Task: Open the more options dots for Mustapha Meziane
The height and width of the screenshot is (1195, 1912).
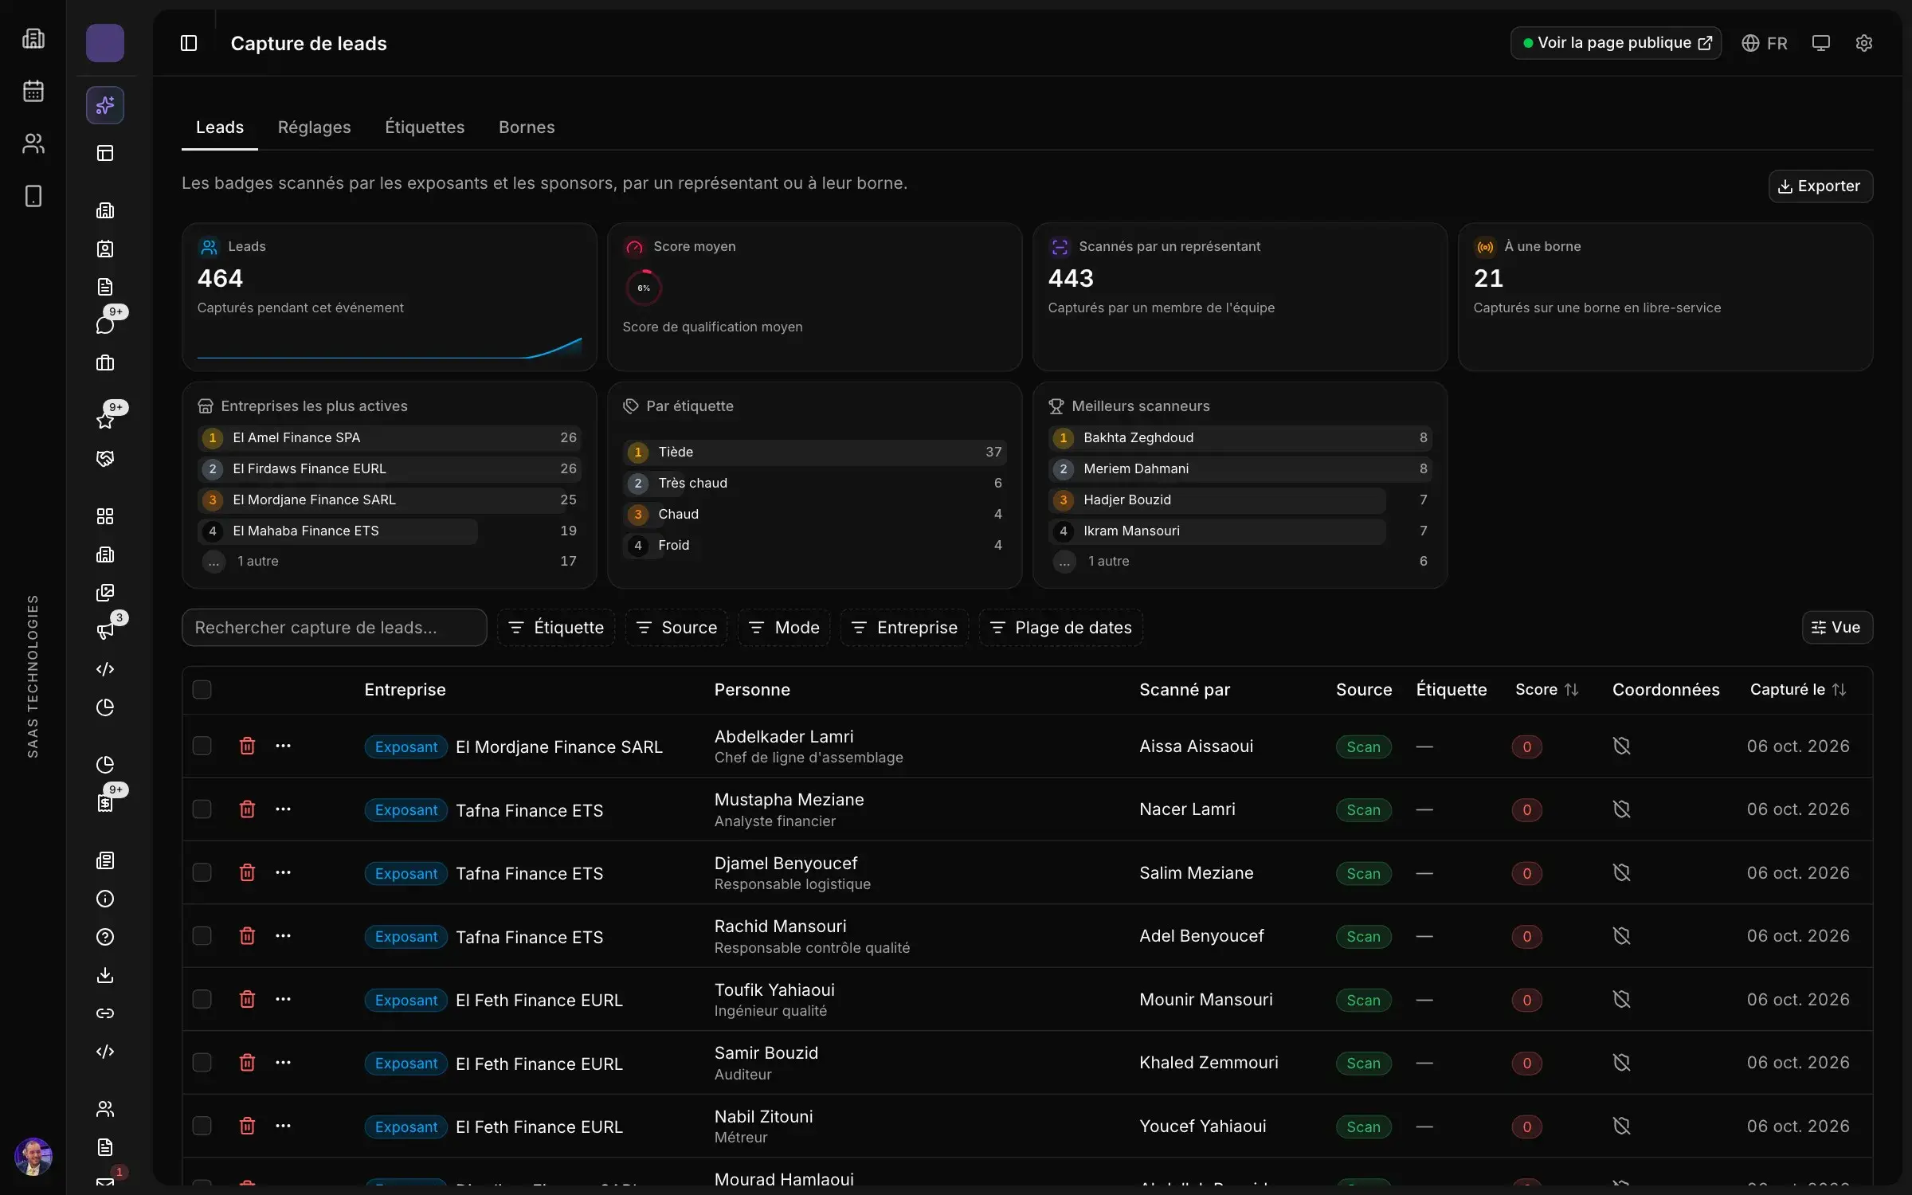Action: [x=283, y=809]
